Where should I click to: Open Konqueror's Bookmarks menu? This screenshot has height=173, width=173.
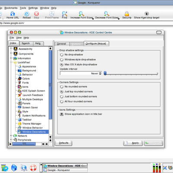tap(11, 8)
